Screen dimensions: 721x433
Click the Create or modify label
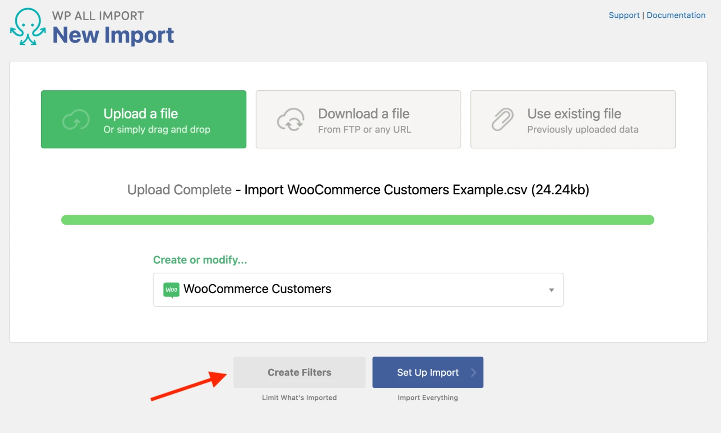pyautogui.click(x=200, y=260)
